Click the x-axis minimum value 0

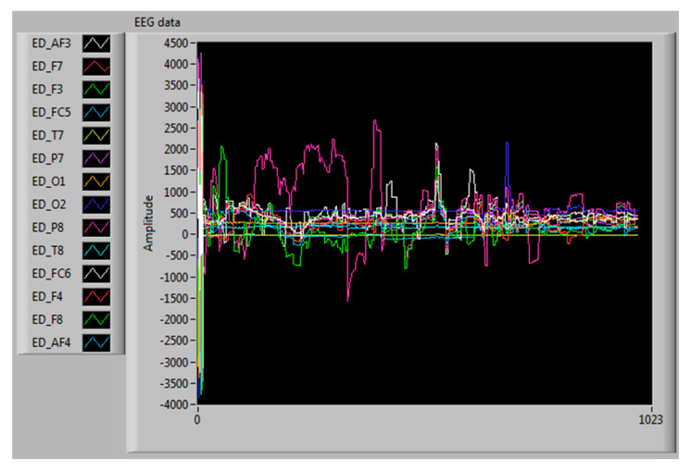(x=197, y=419)
